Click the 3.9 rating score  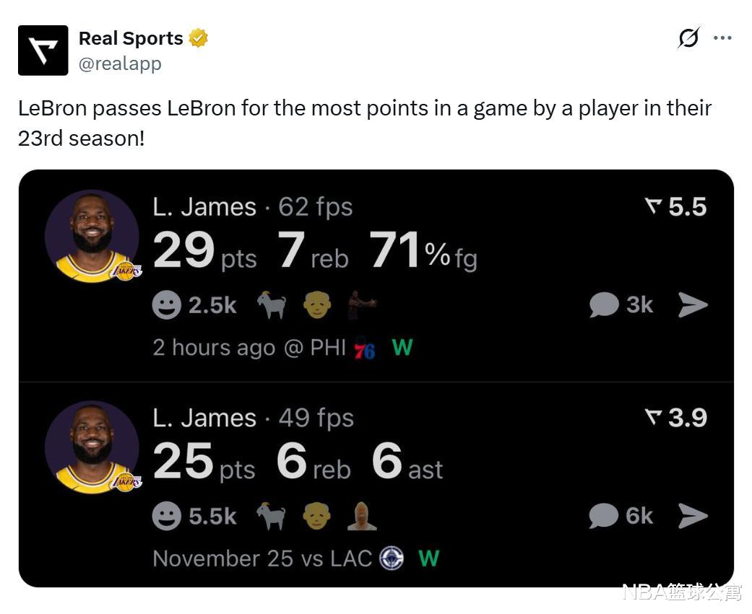click(676, 418)
